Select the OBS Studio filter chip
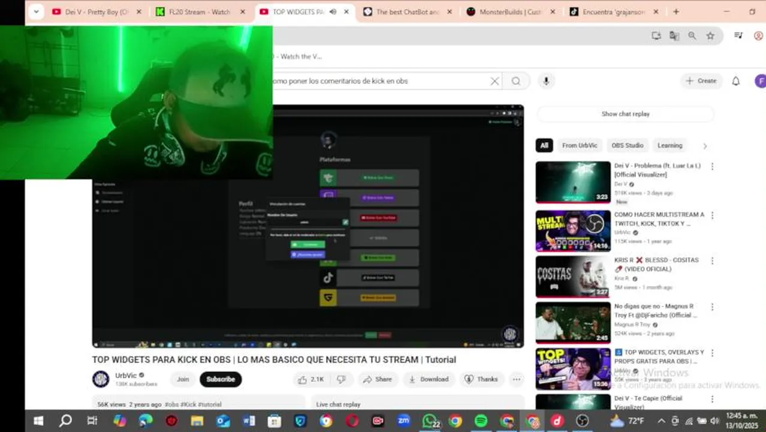Image resolution: width=766 pixels, height=432 pixels. pos(628,145)
